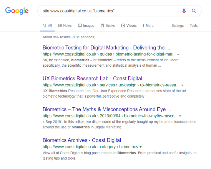
Task: Expand dropdown arrow beside biometric-testing-for-digital-mar URL
Action: pyautogui.click(x=178, y=54)
